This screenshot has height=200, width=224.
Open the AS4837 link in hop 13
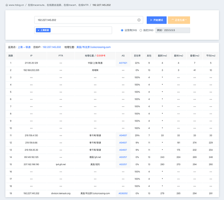click(x=123, y=150)
